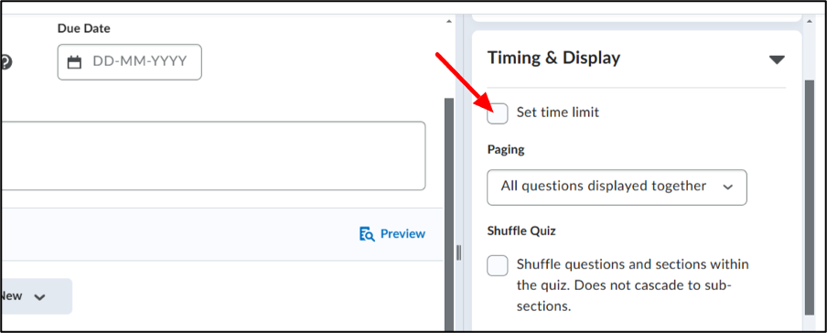Collapse Timing & Display with the triangle arrow

(777, 59)
